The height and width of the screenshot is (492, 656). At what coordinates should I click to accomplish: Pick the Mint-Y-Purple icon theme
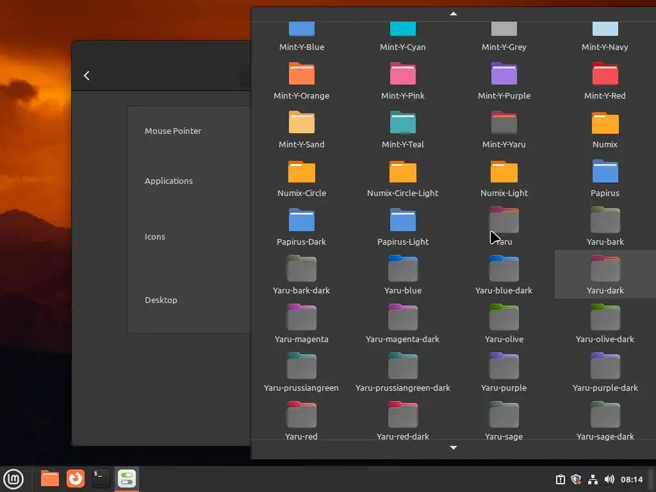(x=504, y=80)
